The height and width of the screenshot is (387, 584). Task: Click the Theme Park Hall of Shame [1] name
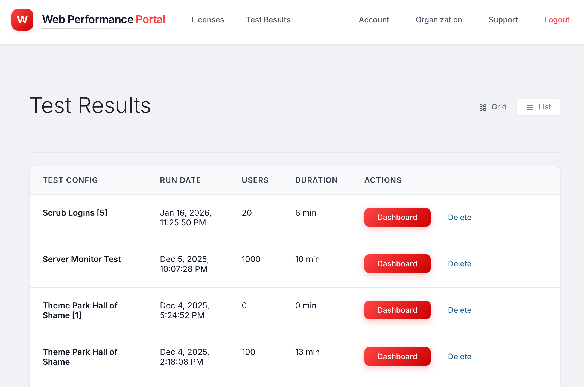coord(80,310)
